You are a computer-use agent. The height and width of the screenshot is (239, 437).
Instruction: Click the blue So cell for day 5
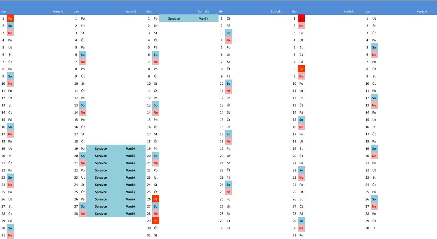point(374,47)
